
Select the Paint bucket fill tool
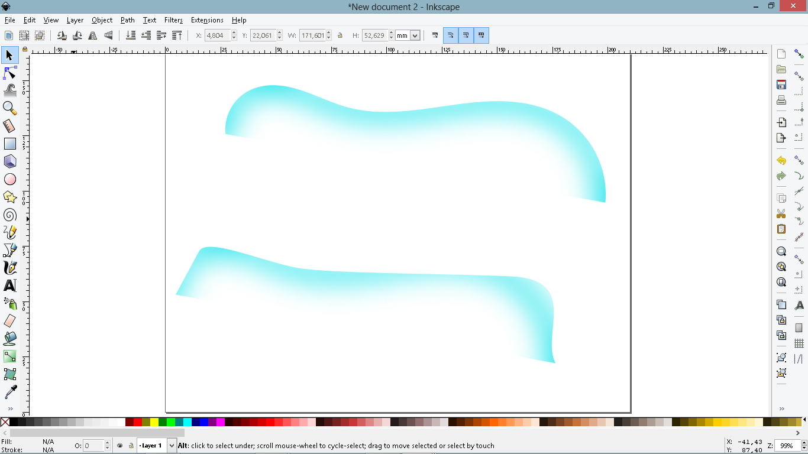coord(9,339)
